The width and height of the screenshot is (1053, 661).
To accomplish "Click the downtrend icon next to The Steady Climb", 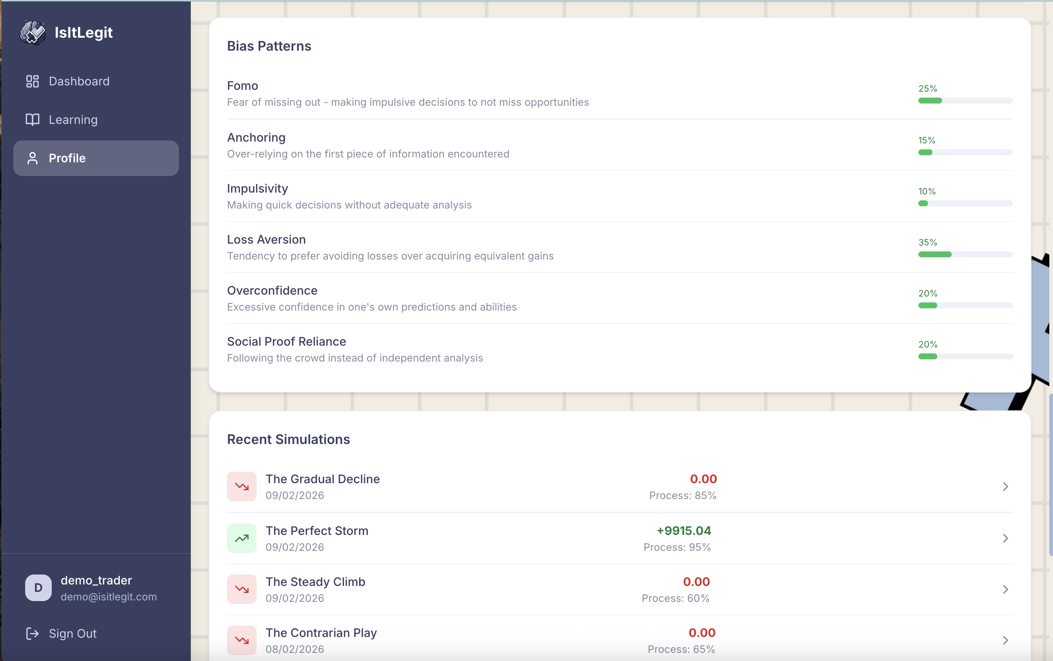I will click(x=241, y=589).
